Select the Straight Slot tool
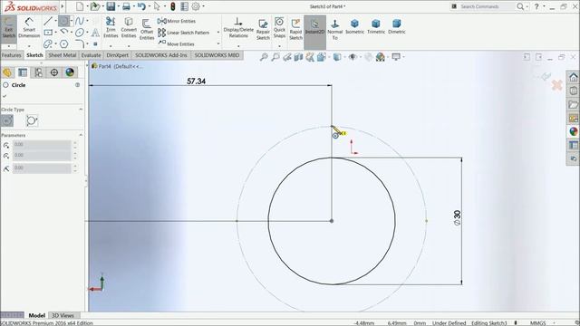The width and height of the screenshot is (580, 326). click(x=48, y=44)
